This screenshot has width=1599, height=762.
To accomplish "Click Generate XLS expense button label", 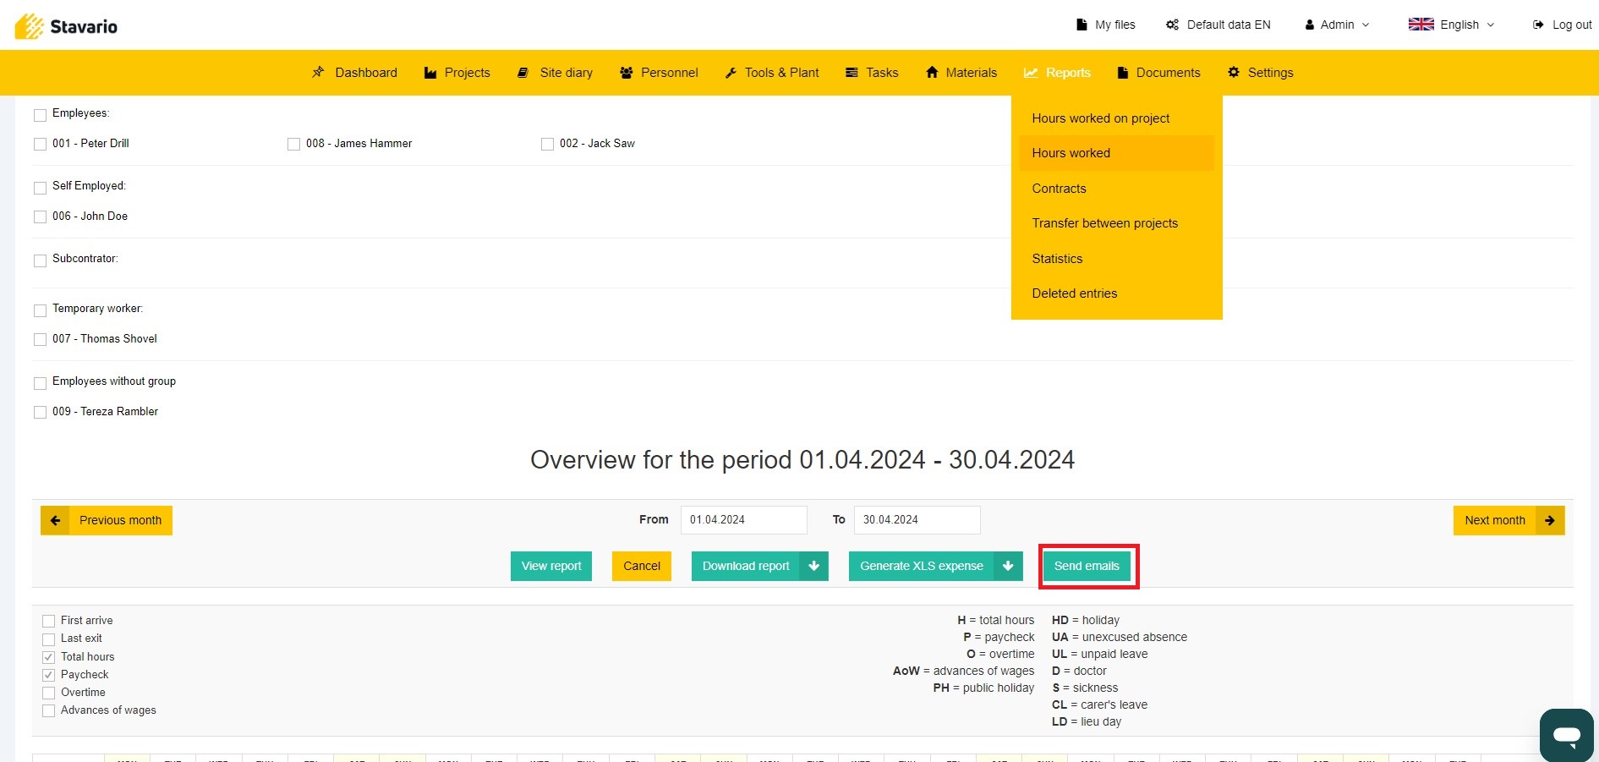I will (922, 566).
